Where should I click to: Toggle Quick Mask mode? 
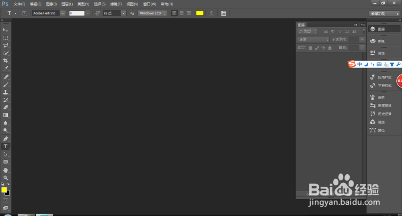click(x=5, y=200)
